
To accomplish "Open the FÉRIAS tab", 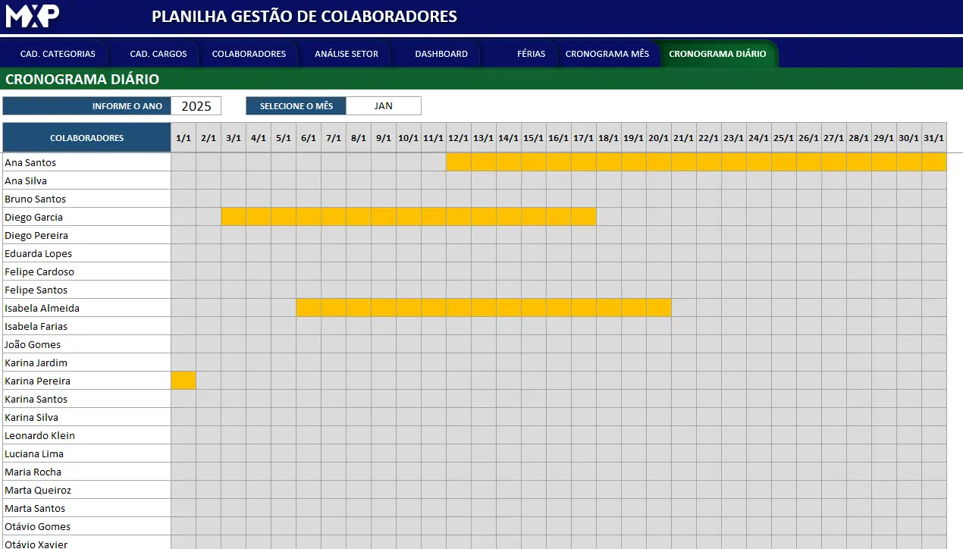I will pyautogui.click(x=531, y=54).
